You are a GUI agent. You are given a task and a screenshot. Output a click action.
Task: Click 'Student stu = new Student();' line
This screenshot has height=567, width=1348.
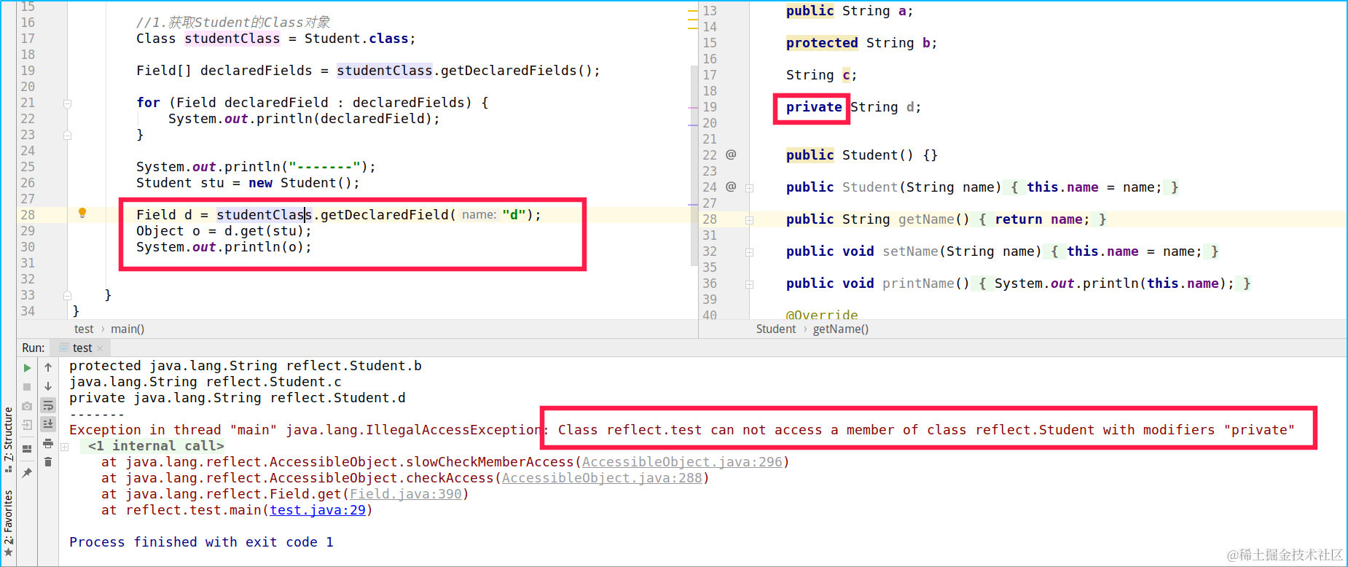[x=248, y=183]
